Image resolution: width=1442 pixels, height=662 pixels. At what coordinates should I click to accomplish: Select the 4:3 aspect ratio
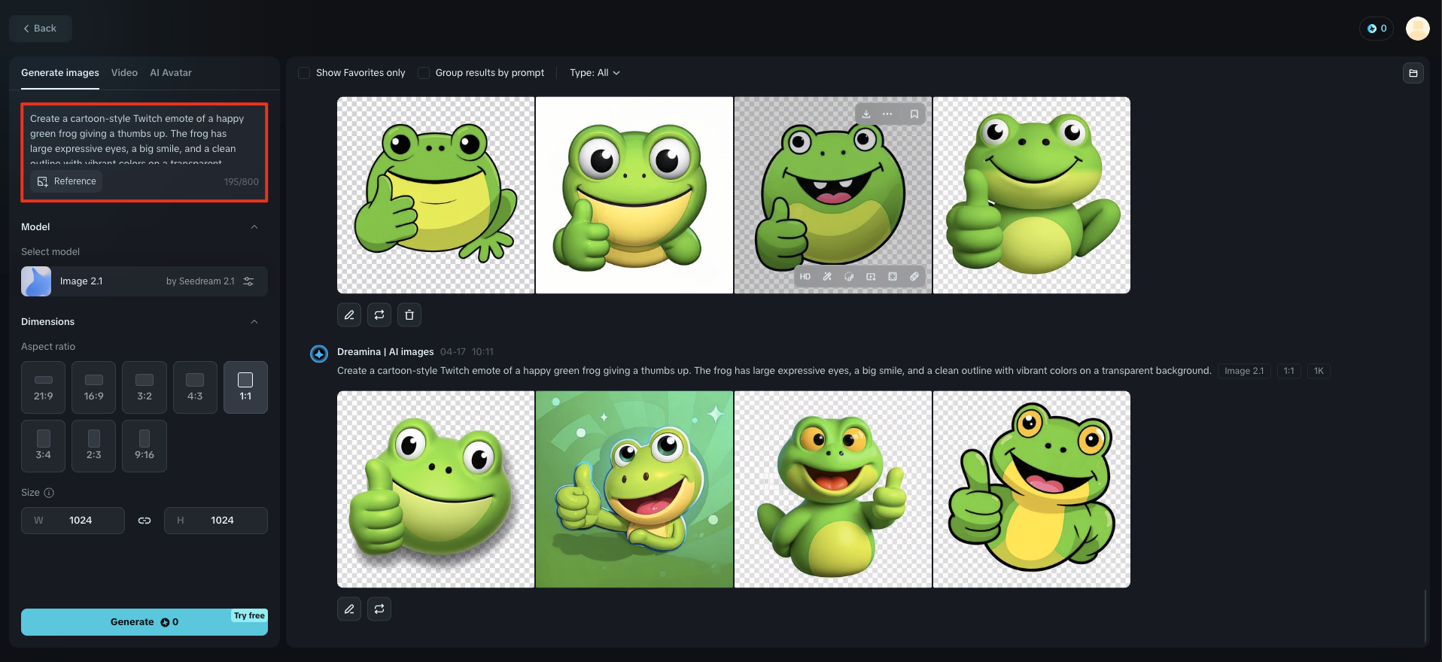click(195, 387)
